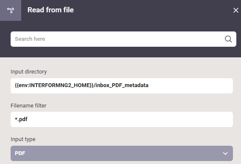Click empty end of the Input directory field
This screenshot has width=241, height=164.
(191, 86)
